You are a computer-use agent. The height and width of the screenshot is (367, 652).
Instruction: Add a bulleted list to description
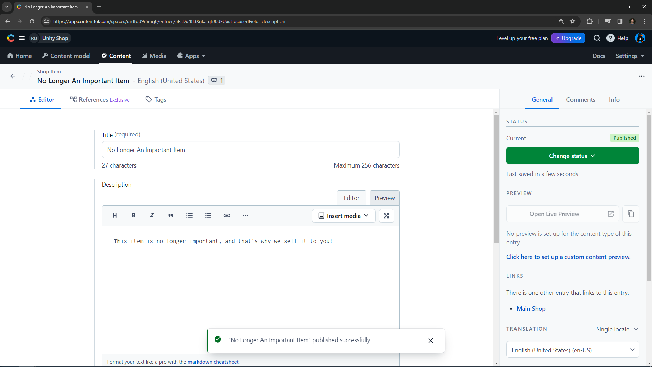tap(189, 215)
